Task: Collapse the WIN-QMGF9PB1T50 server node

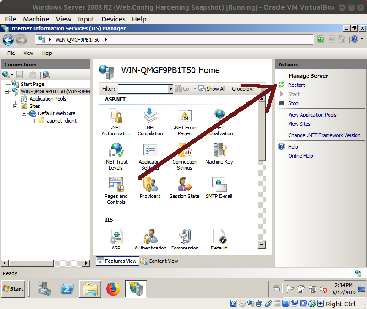Action: click(6, 91)
